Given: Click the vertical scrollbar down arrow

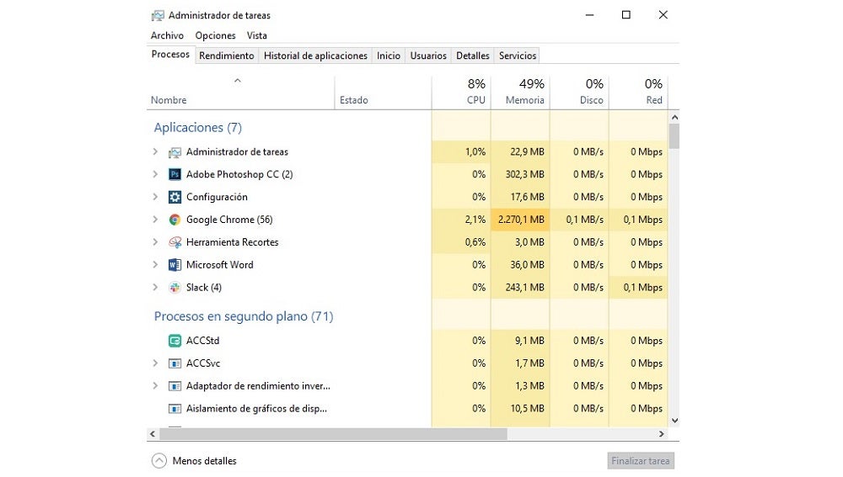Looking at the screenshot, I should 674,421.
